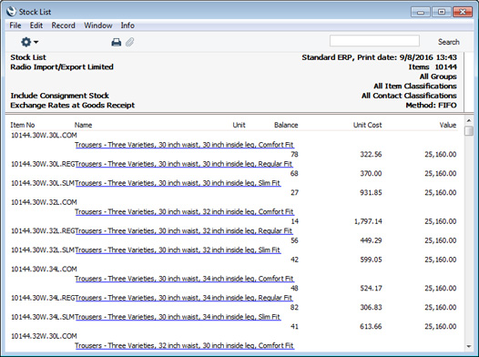Open link for 30 waist 32 leg Slim Fit
Image resolution: width=479 pixels, height=357 pixels.
[178, 250]
